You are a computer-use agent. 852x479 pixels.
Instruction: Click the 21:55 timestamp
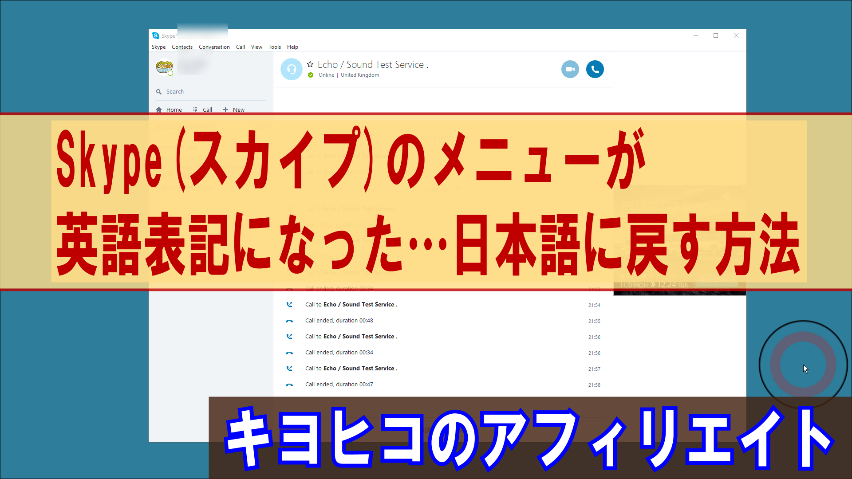pos(594,321)
